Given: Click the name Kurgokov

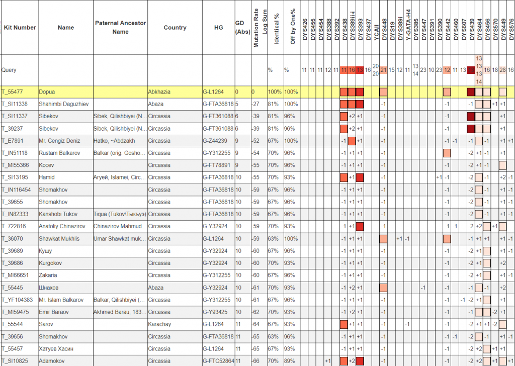Looking at the screenshot, I should coord(50,263).
